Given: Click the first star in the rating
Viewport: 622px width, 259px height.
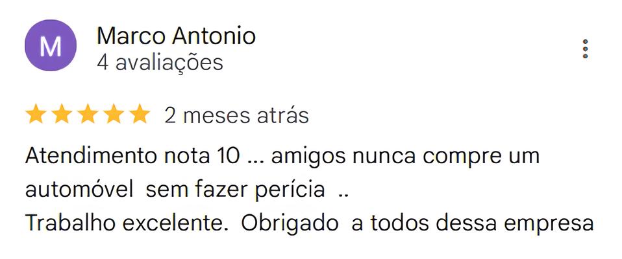Looking at the screenshot, I should tap(36, 115).
